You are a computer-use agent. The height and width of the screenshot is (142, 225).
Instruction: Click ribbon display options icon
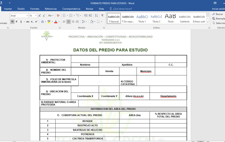[x=215, y=3]
